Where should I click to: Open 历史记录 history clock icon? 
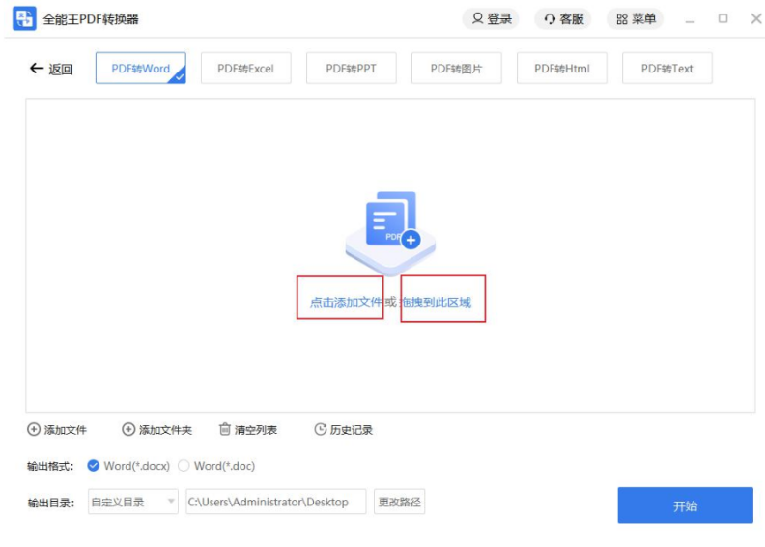tap(321, 430)
